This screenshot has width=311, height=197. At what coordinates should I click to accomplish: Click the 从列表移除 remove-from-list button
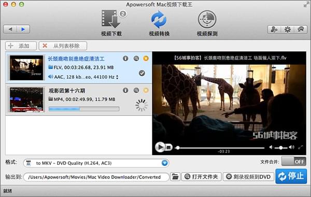(x=63, y=46)
